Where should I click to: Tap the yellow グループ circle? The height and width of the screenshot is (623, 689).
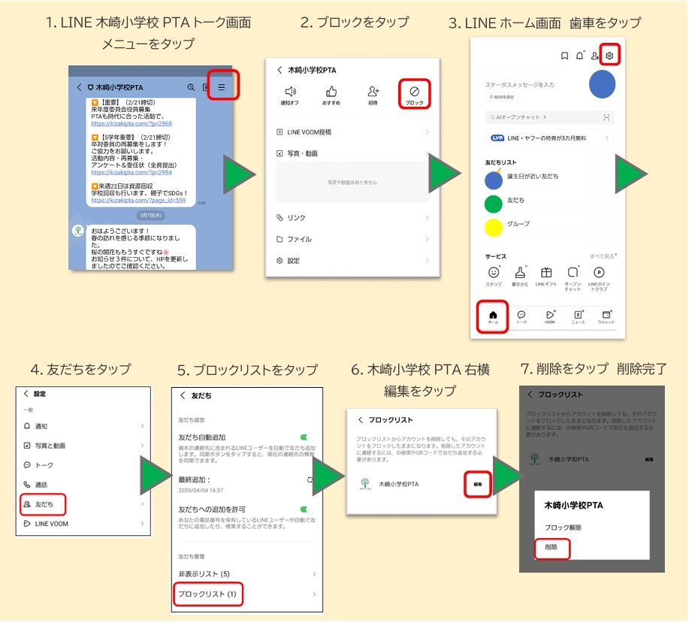click(494, 228)
